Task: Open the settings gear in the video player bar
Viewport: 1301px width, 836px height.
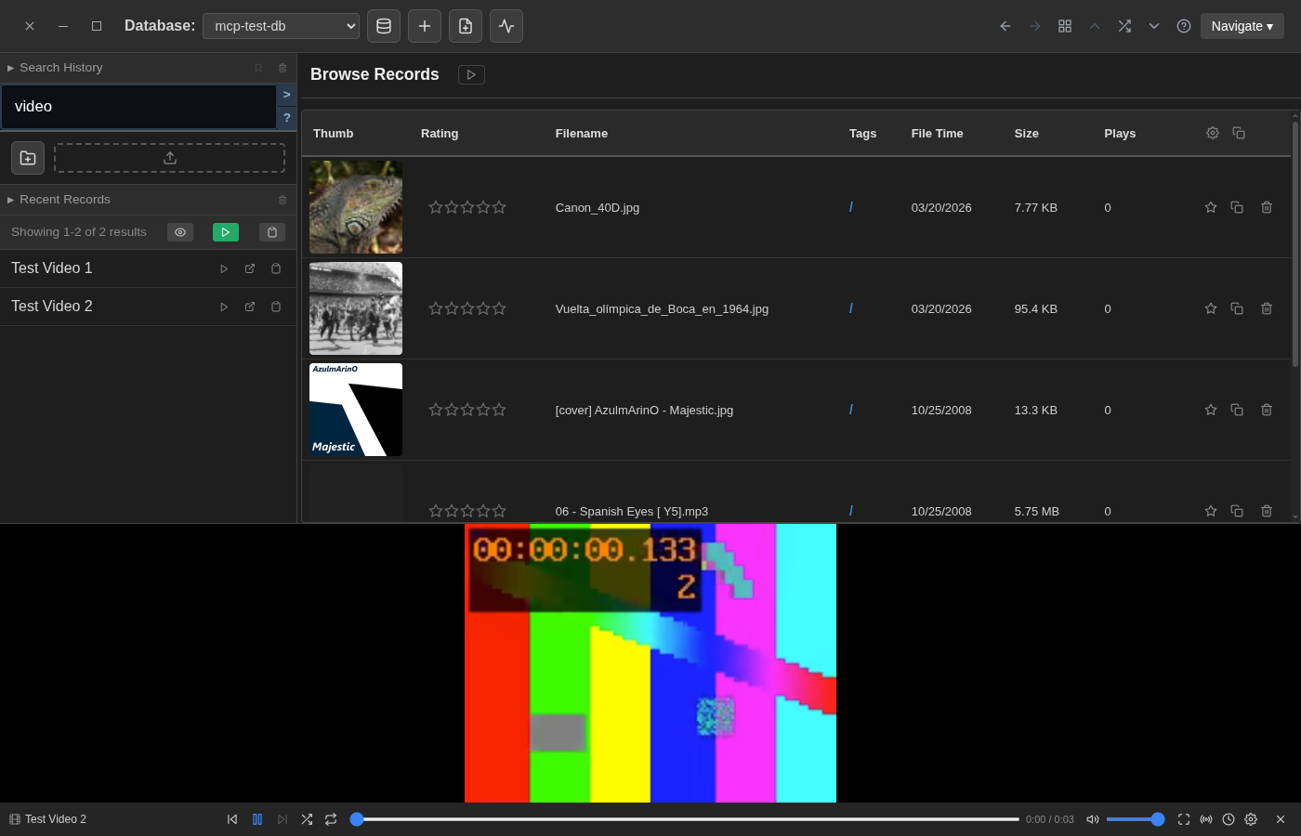Action: click(x=1251, y=819)
